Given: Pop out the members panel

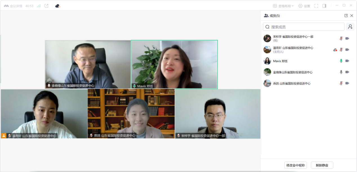Looking at the screenshot, I should 346,16.
